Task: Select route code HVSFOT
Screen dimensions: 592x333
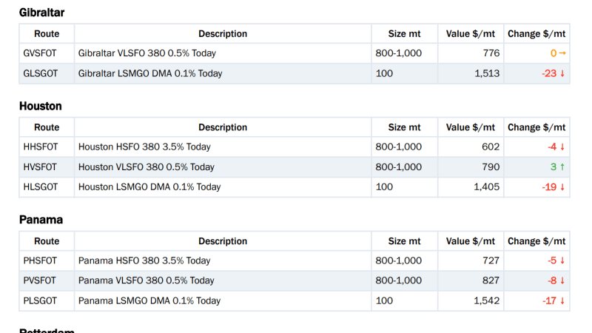Action: (40, 167)
